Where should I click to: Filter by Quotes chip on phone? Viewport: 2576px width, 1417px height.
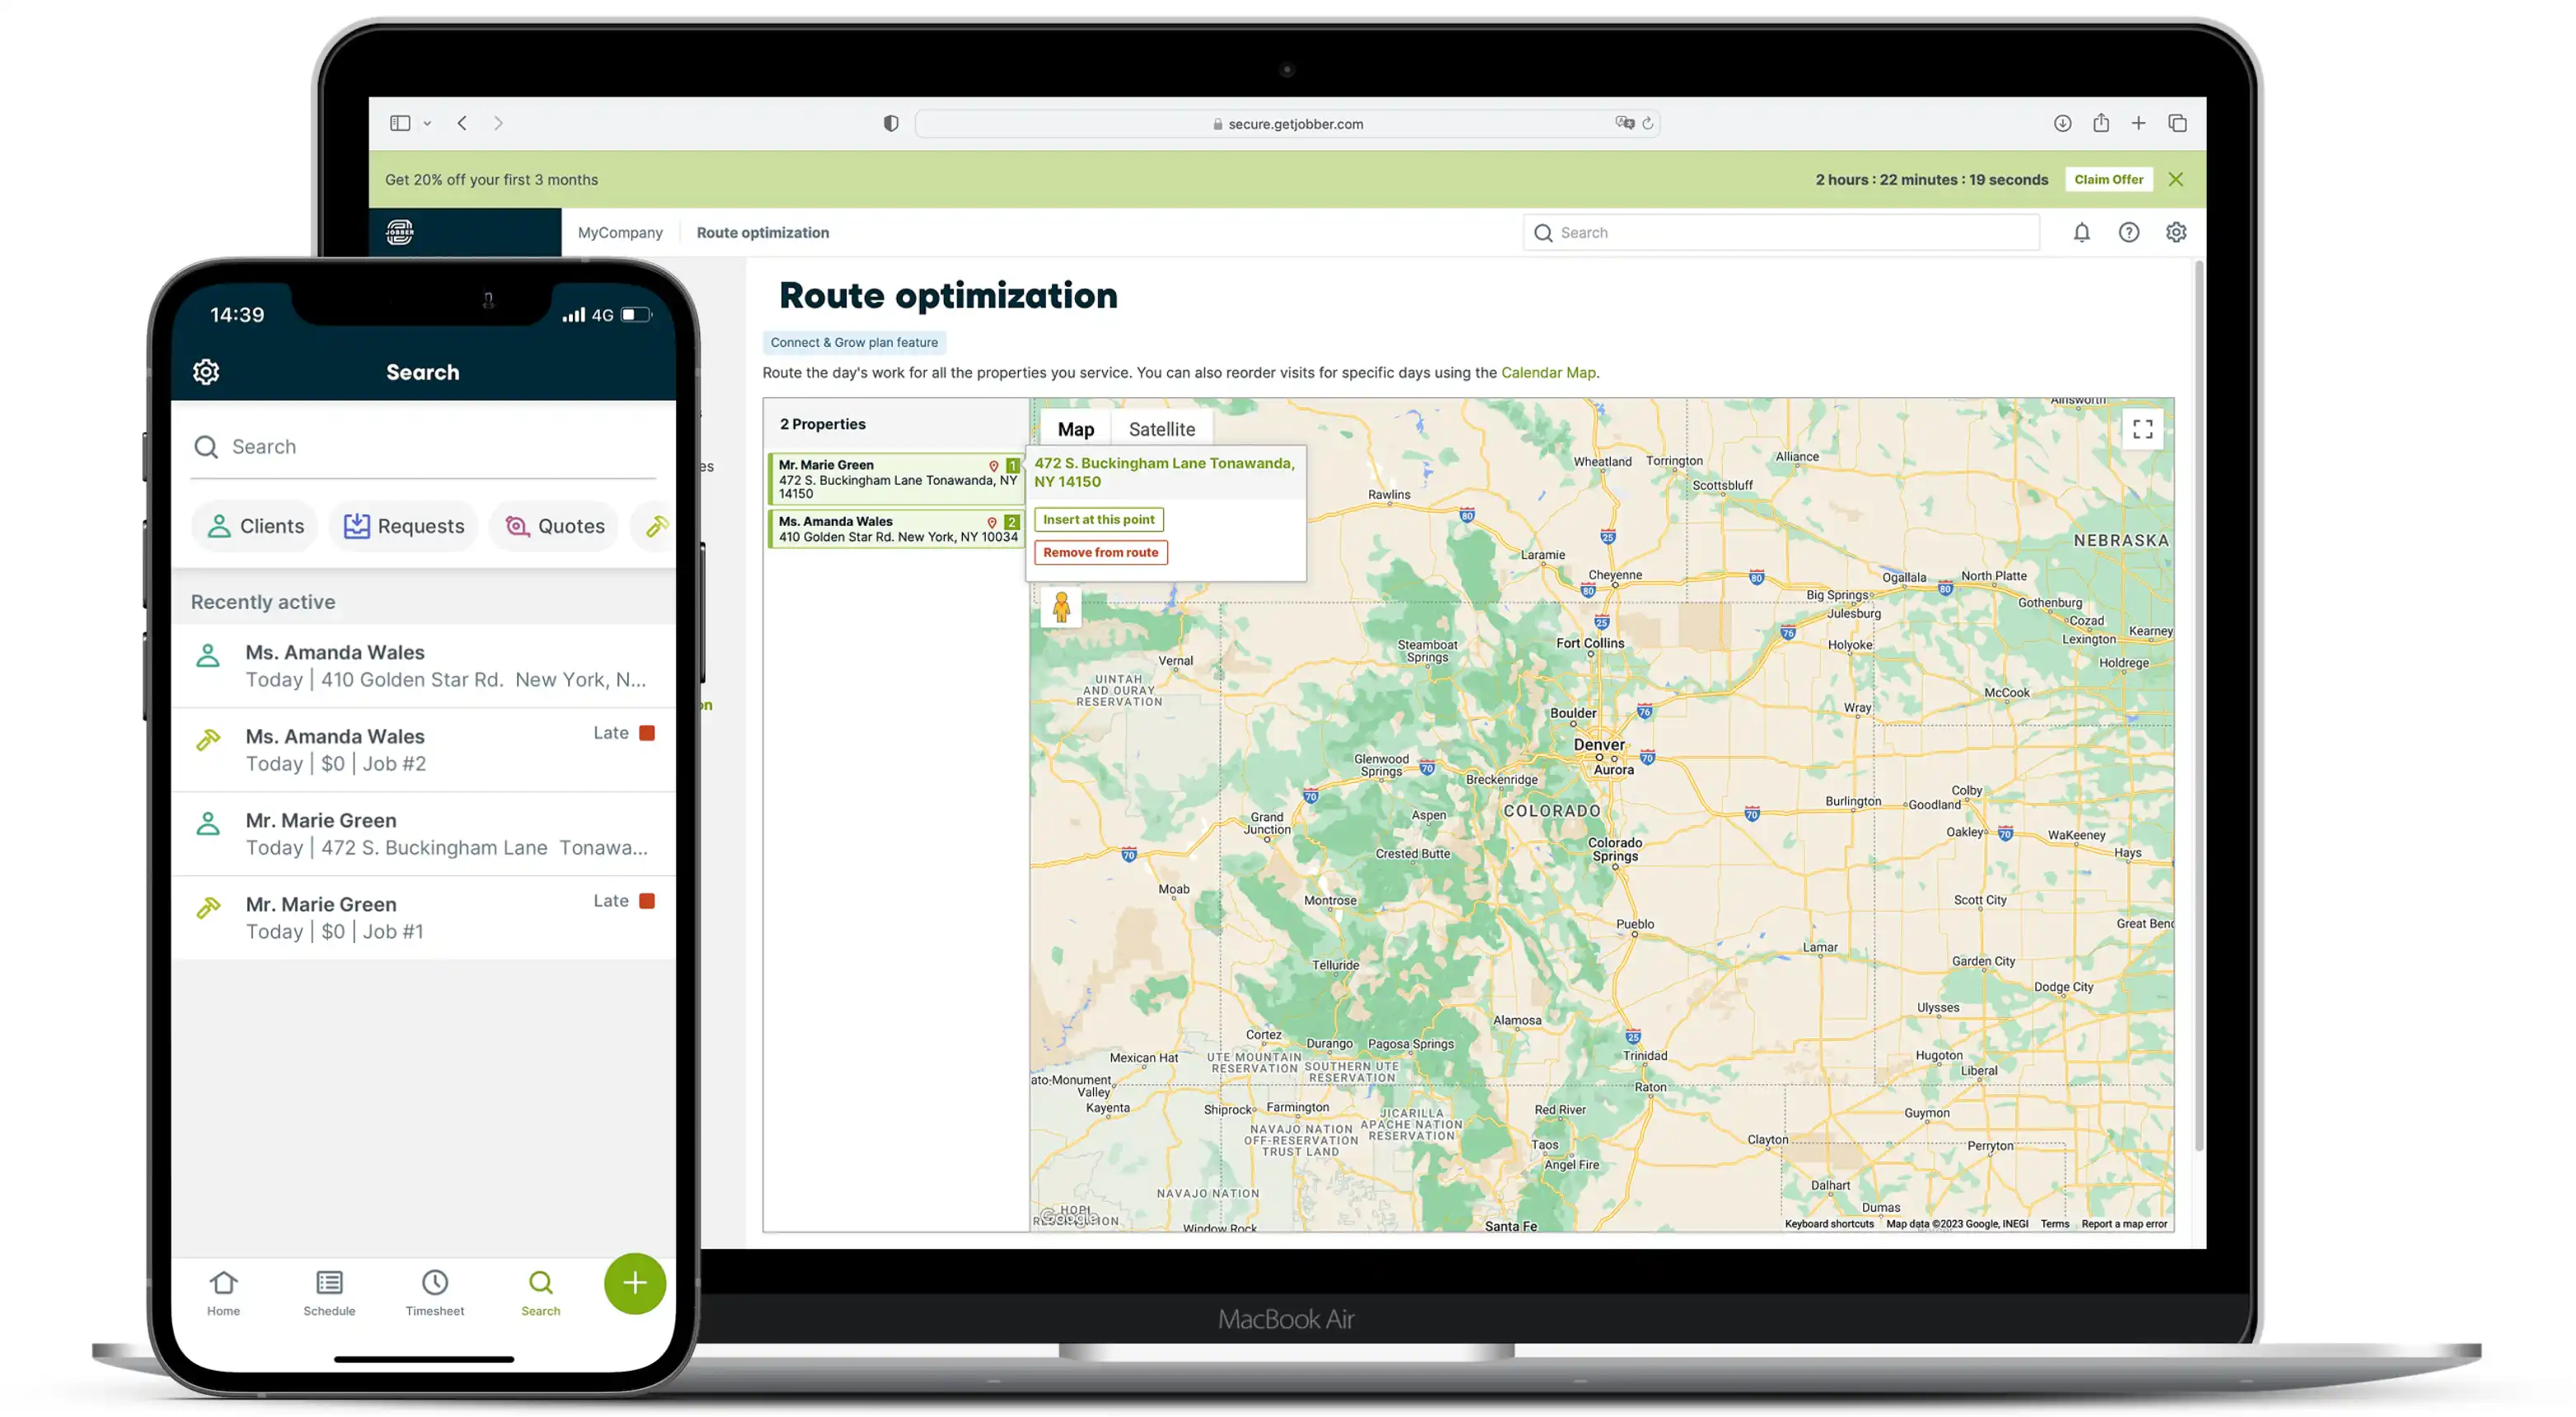[x=555, y=526]
